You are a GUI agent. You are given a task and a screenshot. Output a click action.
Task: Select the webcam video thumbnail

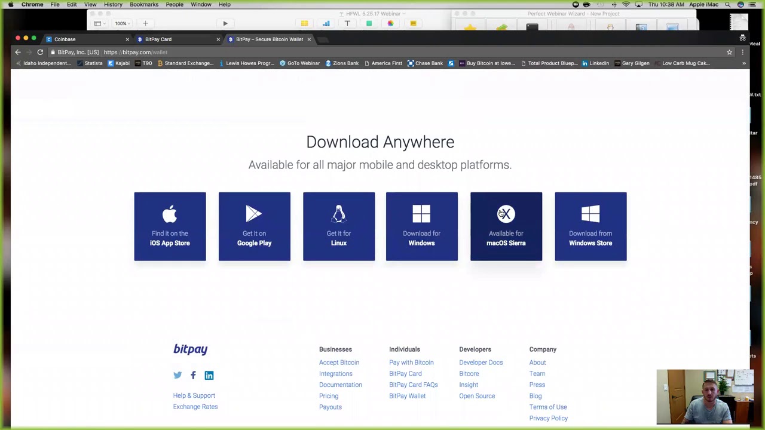(705, 397)
